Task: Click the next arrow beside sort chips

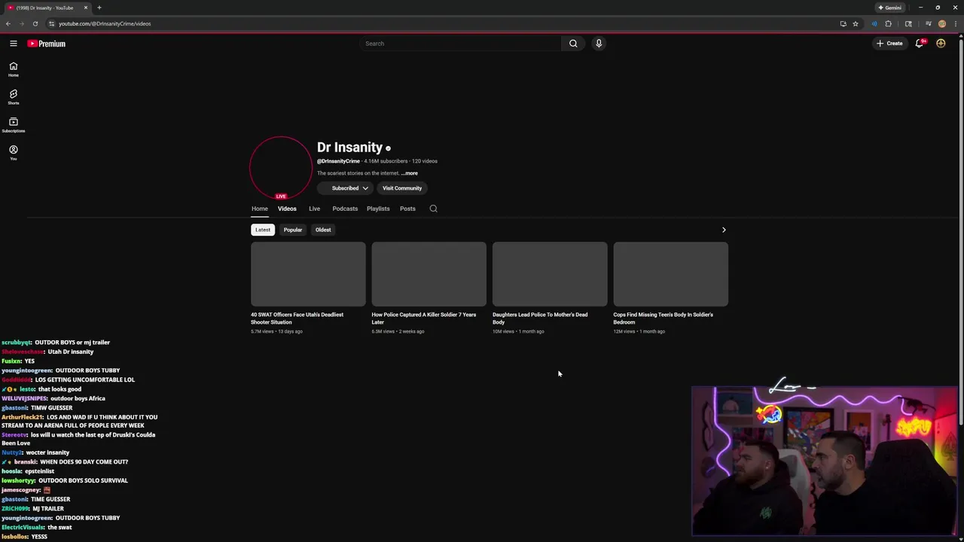Action: tap(724, 230)
